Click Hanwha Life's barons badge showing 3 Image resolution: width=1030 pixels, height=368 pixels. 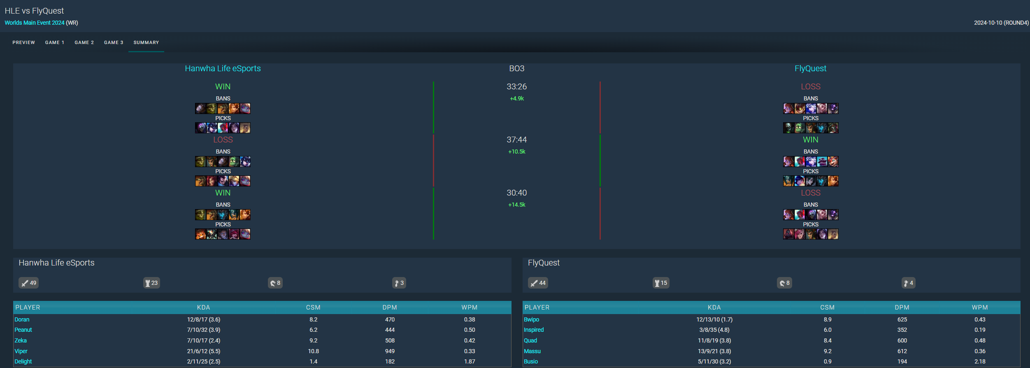(399, 283)
